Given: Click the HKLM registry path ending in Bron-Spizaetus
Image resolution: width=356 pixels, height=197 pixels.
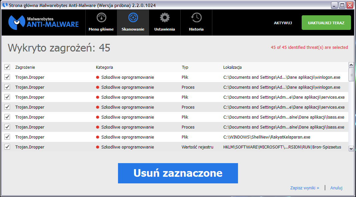Looking at the screenshot, I should (282, 147).
